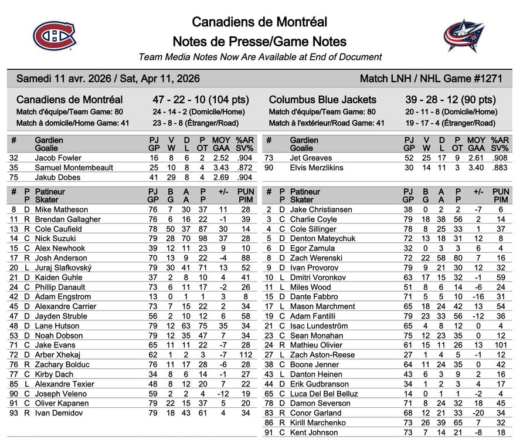Click the Montreal Canadiens logo

click(55, 36)
